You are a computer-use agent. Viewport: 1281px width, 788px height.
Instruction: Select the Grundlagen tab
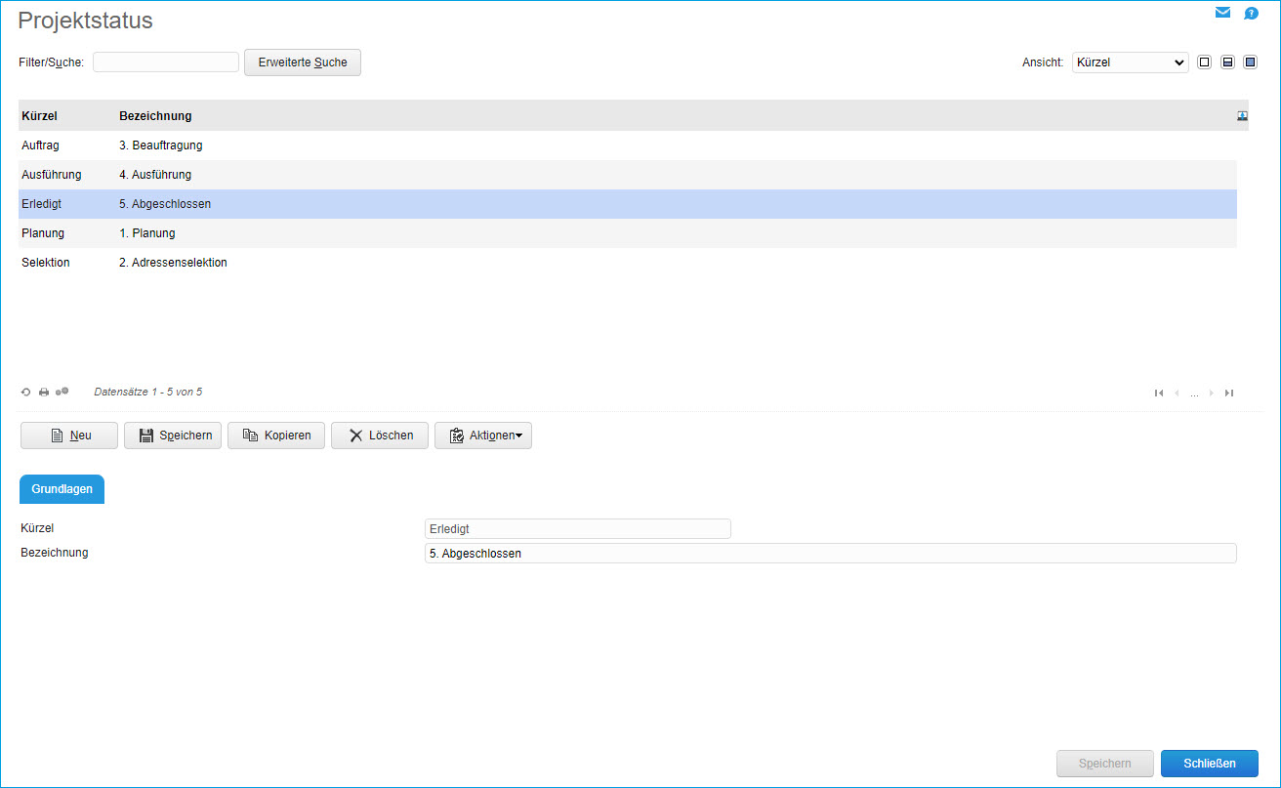pyautogui.click(x=62, y=489)
